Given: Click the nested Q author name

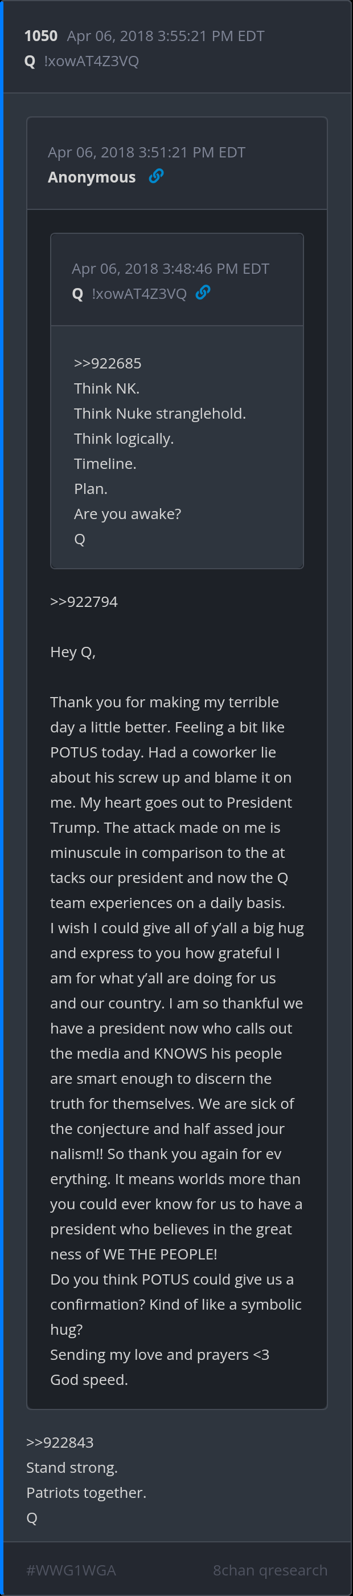Looking at the screenshot, I should click(77, 294).
